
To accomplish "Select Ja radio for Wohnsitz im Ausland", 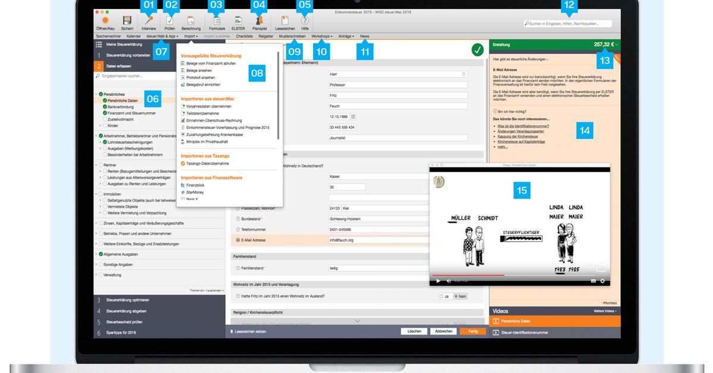I will [441, 296].
